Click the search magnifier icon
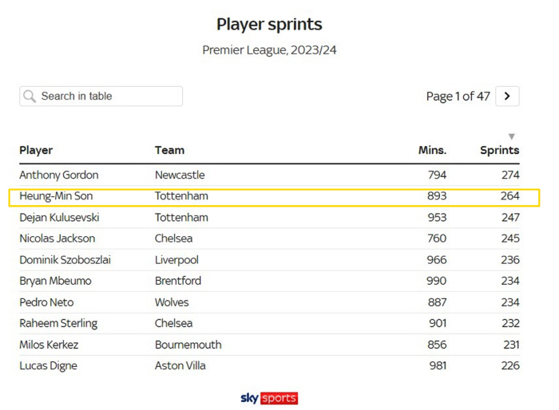This screenshot has height=410, width=559. point(30,97)
